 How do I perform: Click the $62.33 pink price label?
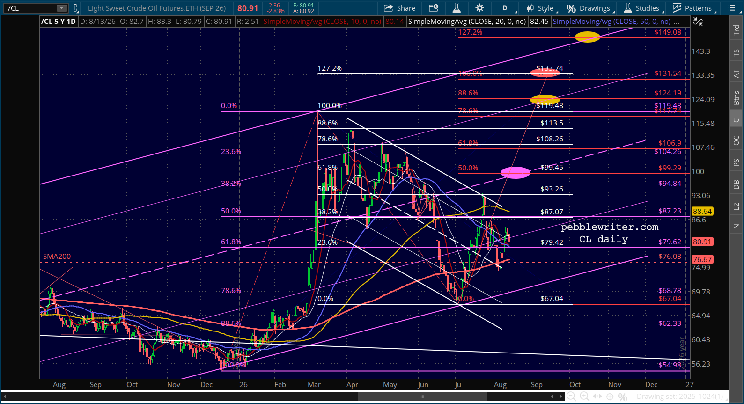click(x=670, y=323)
